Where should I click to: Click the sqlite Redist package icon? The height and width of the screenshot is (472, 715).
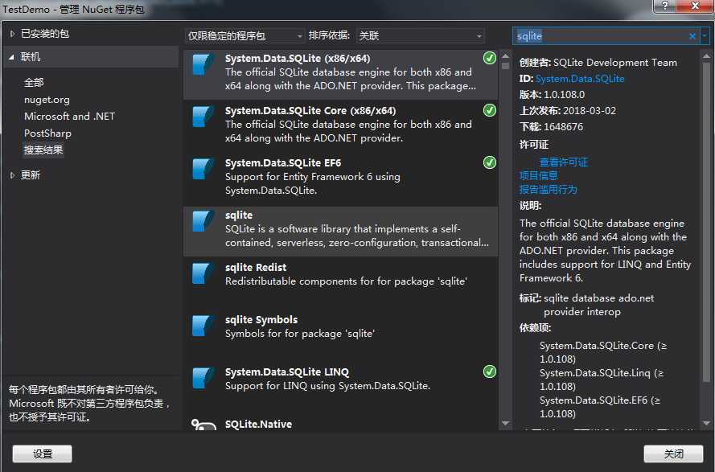(x=203, y=273)
